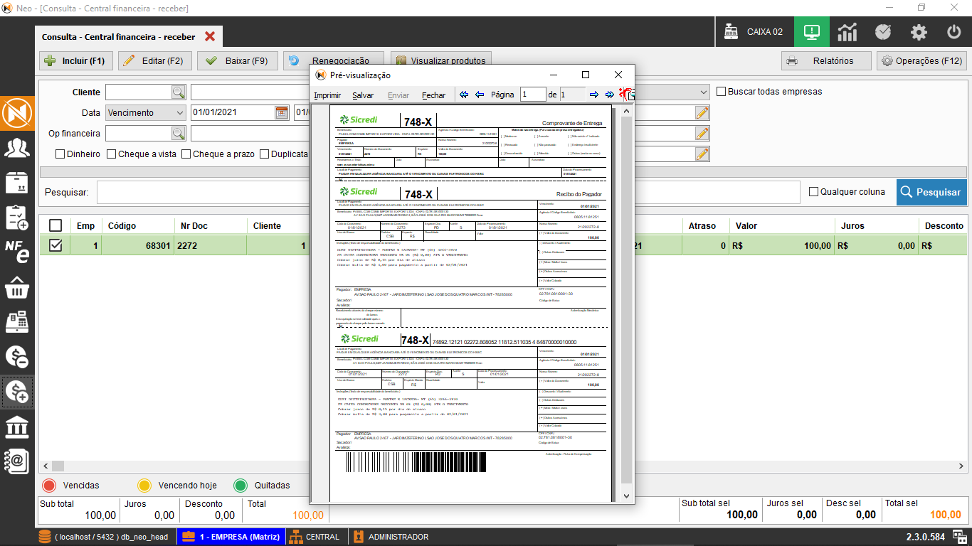
Task: Open the products box sidebar icon
Action: pyautogui.click(x=16, y=182)
